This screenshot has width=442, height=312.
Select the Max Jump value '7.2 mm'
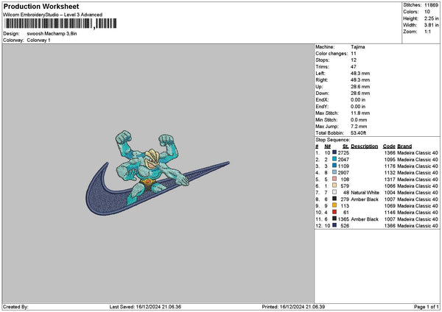click(x=359, y=127)
